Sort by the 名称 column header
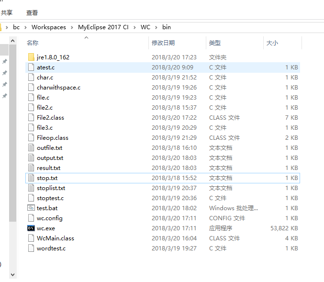This screenshot has height=282, width=324. [x=33, y=43]
